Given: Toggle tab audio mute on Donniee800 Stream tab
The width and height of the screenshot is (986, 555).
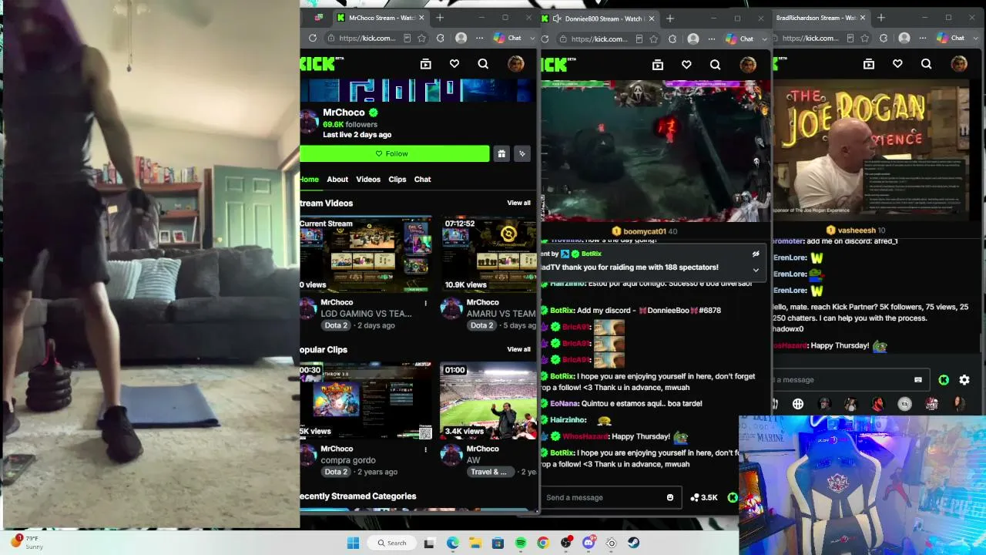Looking at the screenshot, I should pyautogui.click(x=556, y=18).
